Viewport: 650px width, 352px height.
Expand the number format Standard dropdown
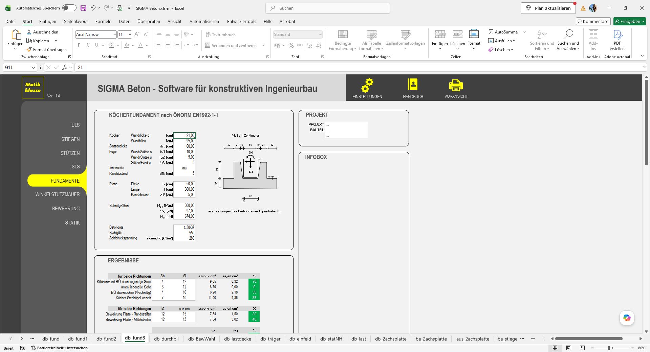pyautogui.click(x=320, y=34)
